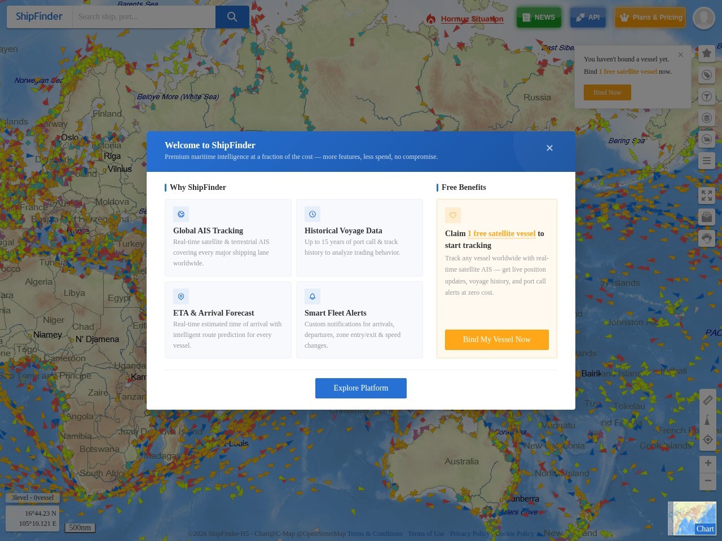Click the user avatar icon
This screenshot has height=541, width=722.
704,18
